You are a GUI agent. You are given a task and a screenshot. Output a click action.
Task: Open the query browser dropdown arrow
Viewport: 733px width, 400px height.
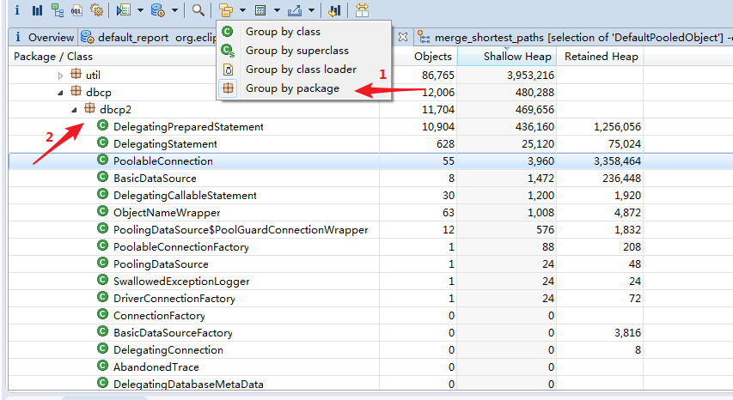point(174,10)
